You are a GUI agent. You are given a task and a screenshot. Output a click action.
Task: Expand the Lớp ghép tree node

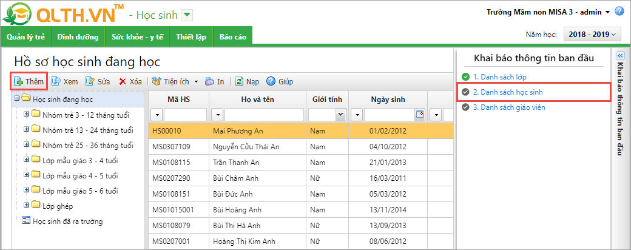26,206
